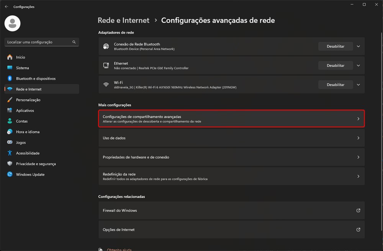Click the Rede e Internet breadcrumb link
383x251 pixels.
coord(123,20)
